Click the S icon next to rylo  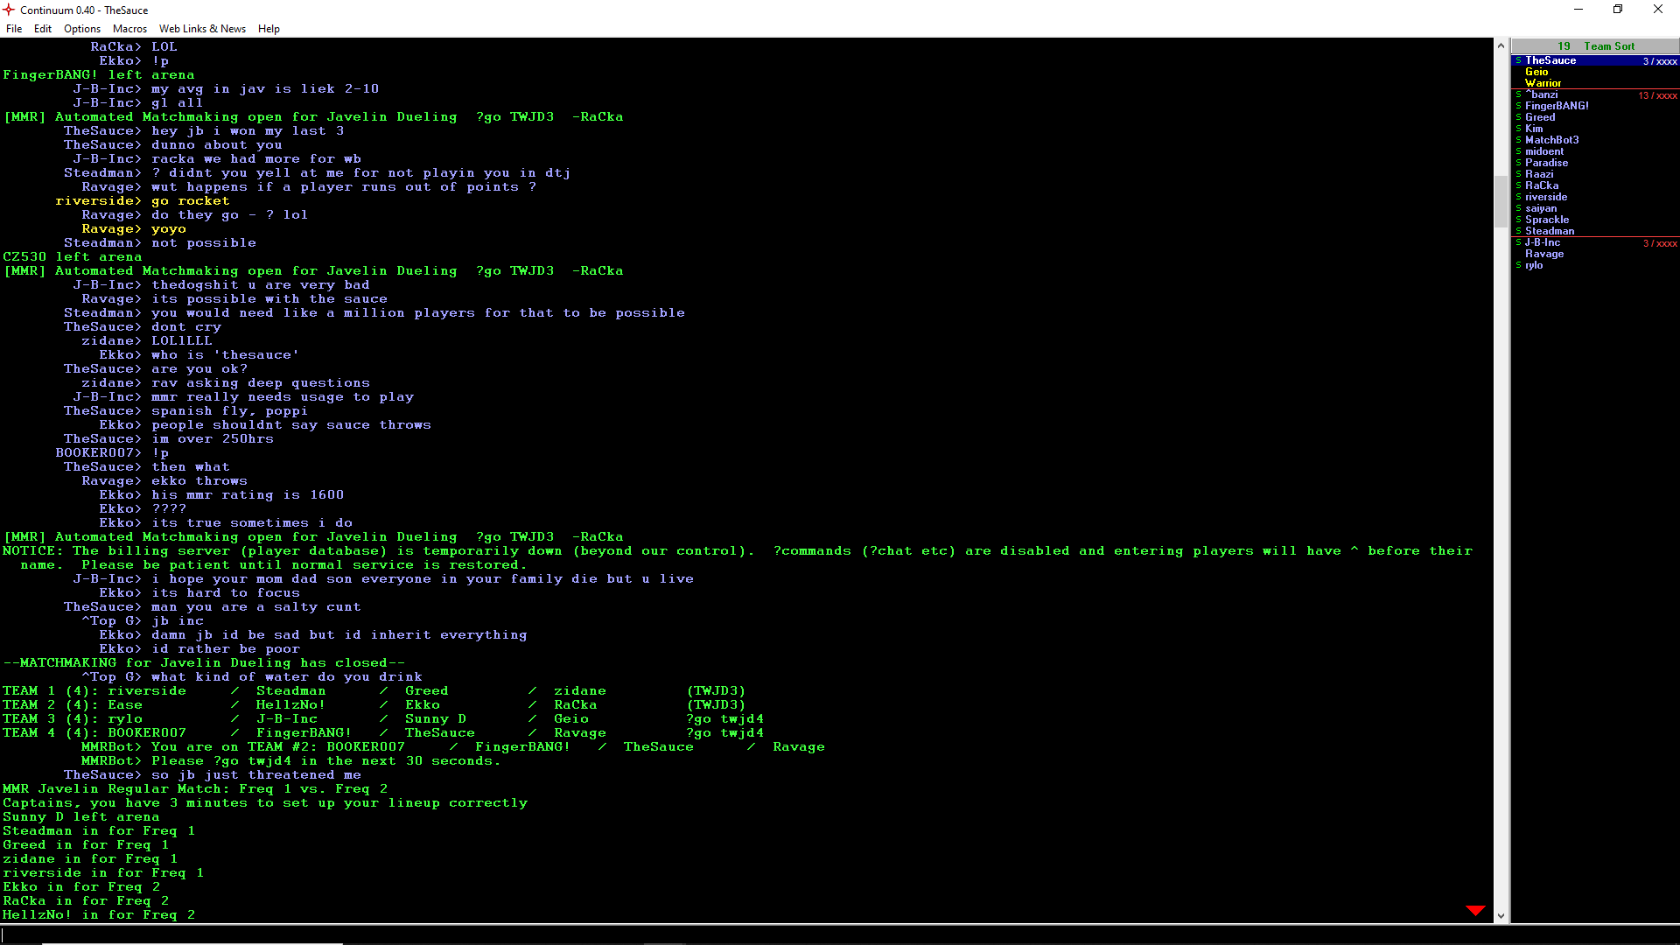pyautogui.click(x=1518, y=265)
